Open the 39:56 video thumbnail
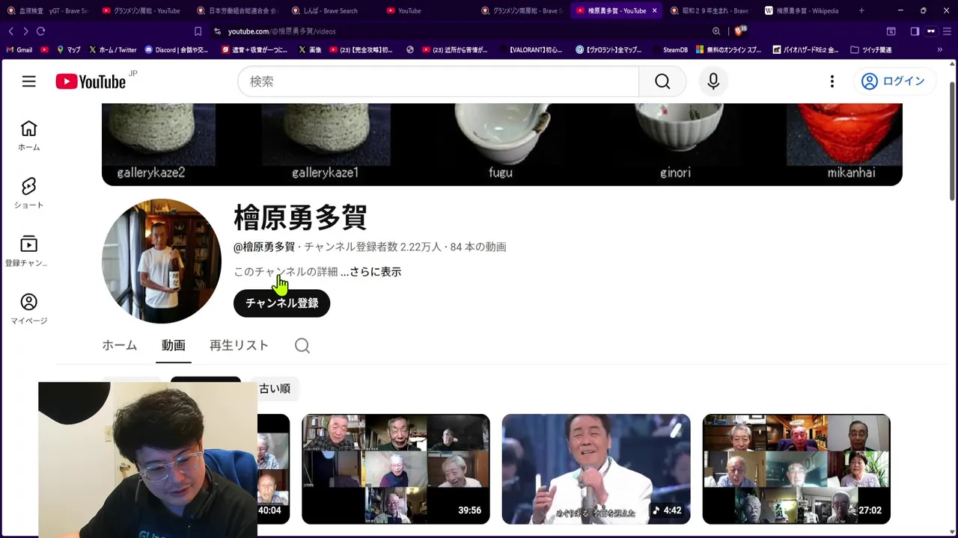958x538 pixels. (x=396, y=469)
